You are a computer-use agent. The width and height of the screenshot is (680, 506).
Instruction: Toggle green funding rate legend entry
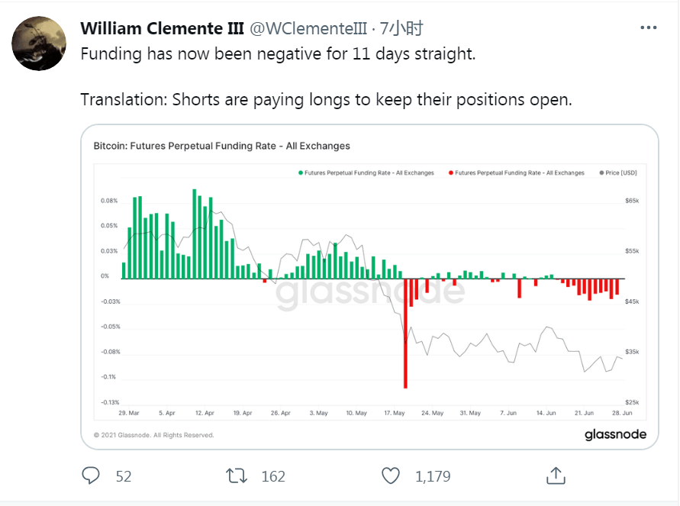pos(366,173)
